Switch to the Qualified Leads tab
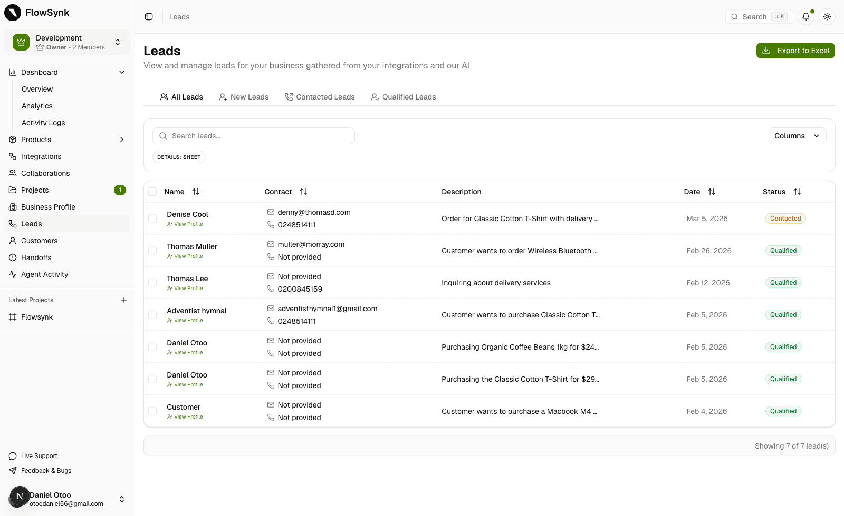Viewport: 844px width, 516px height. [404, 97]
